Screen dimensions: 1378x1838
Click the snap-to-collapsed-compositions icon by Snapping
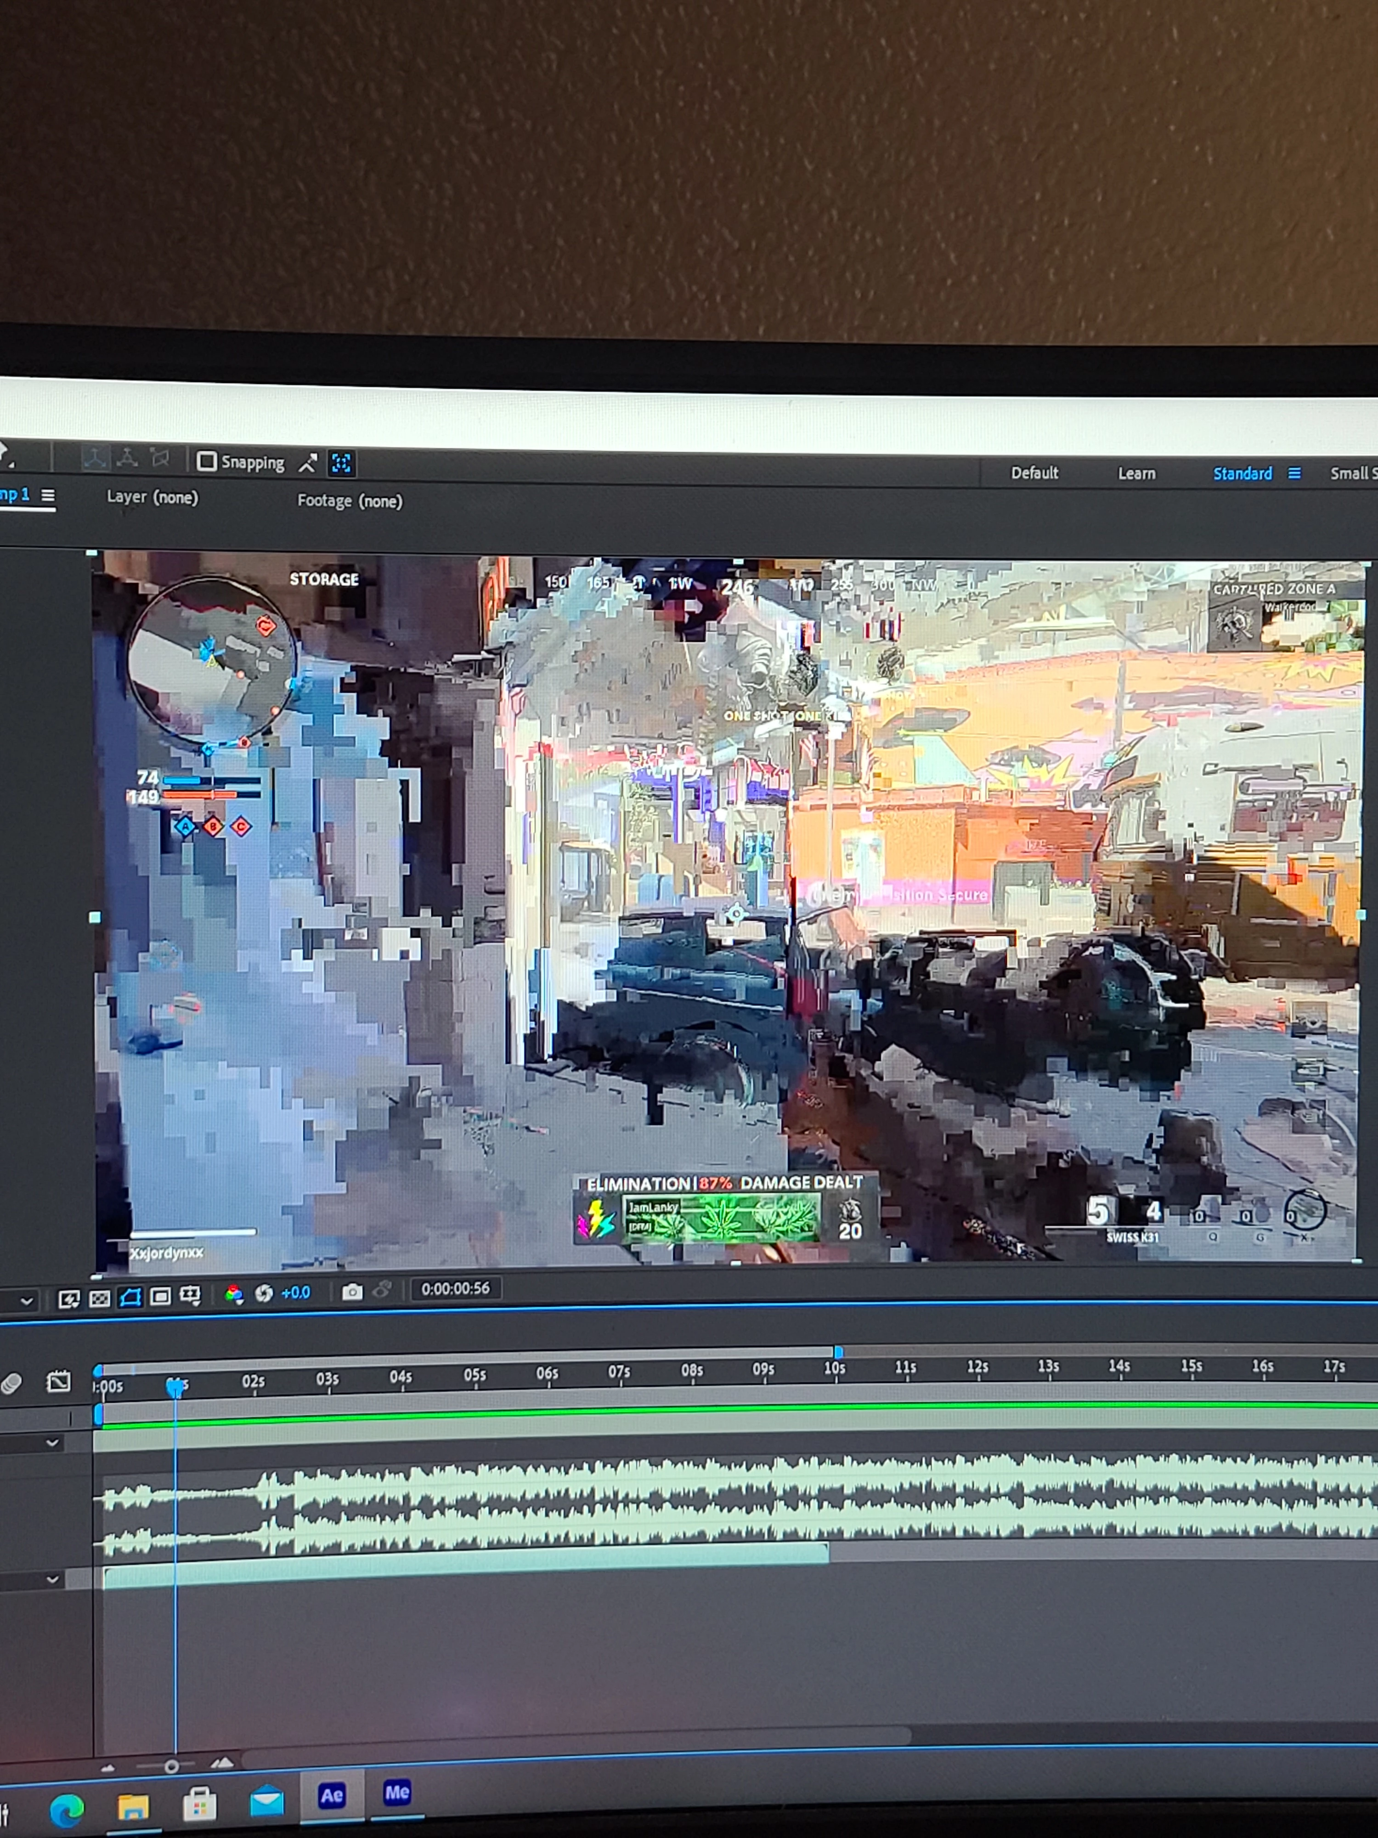pos(341,463)
